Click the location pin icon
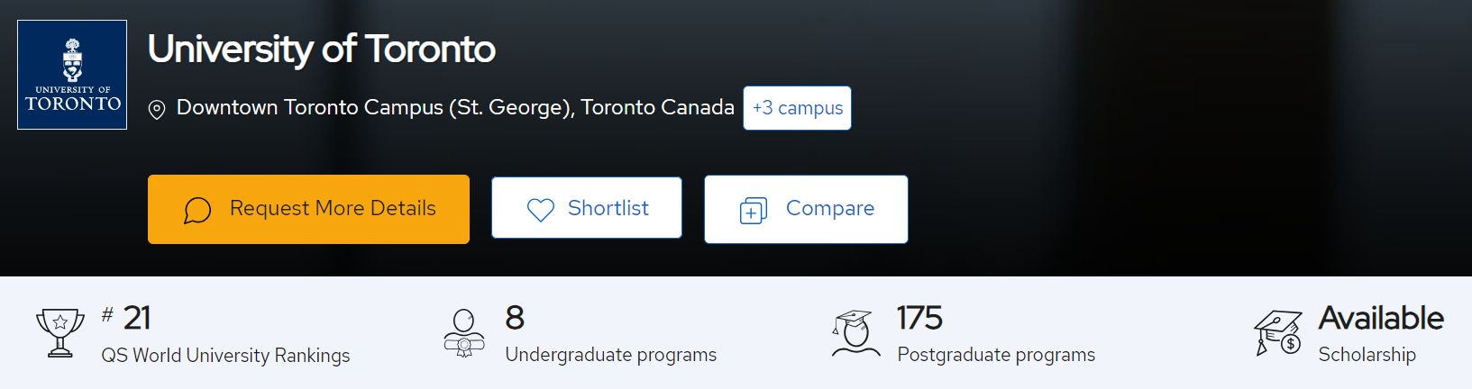Screen dimensions: 1472x389 point(156,110)
